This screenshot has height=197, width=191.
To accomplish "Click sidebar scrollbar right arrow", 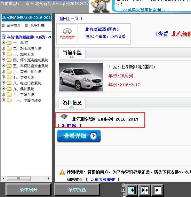I will 49,178.
